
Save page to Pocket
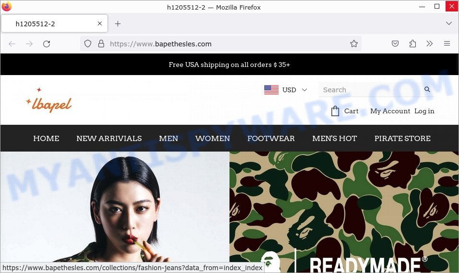[395, 44]
